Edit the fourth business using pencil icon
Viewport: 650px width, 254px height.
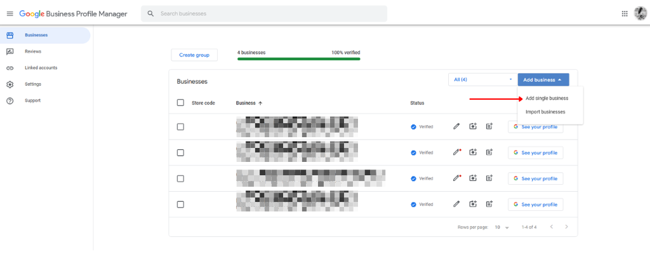[456, 204]
